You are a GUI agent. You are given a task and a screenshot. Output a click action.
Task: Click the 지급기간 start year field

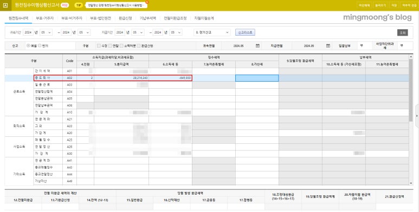click(x=120, y=32)
